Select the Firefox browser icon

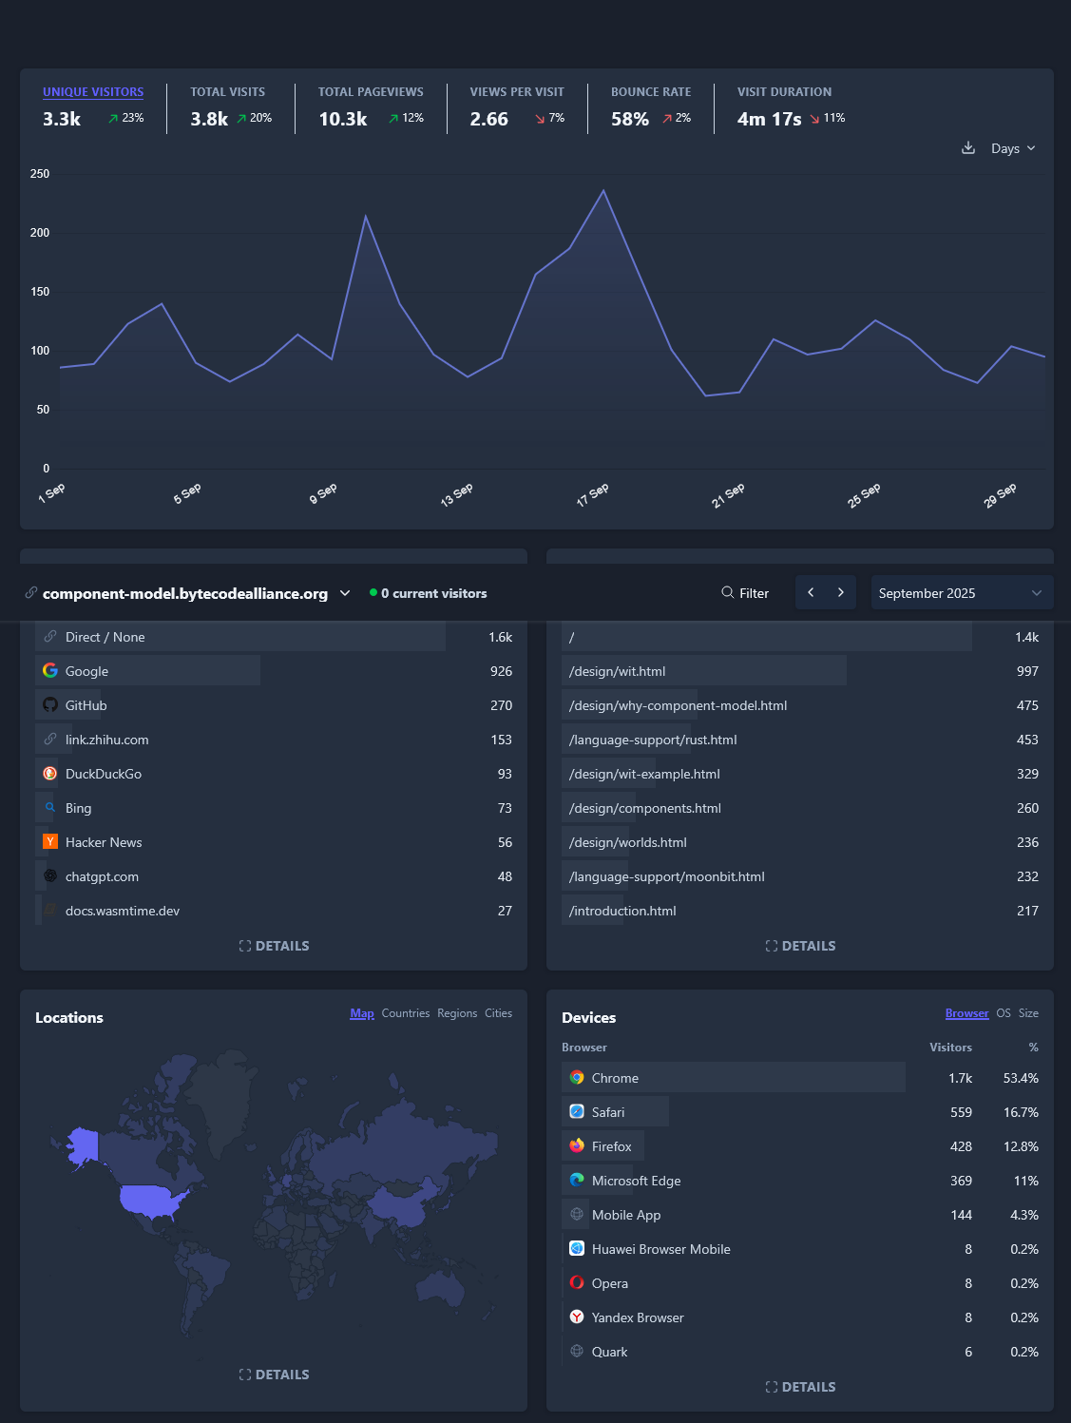[x=577, y=1146]
